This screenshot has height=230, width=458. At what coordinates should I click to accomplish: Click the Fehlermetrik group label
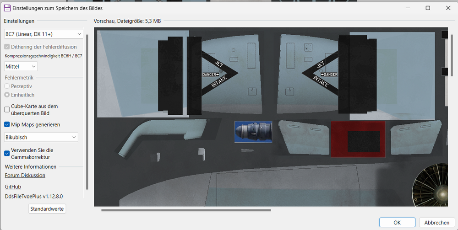pos(19,78)
